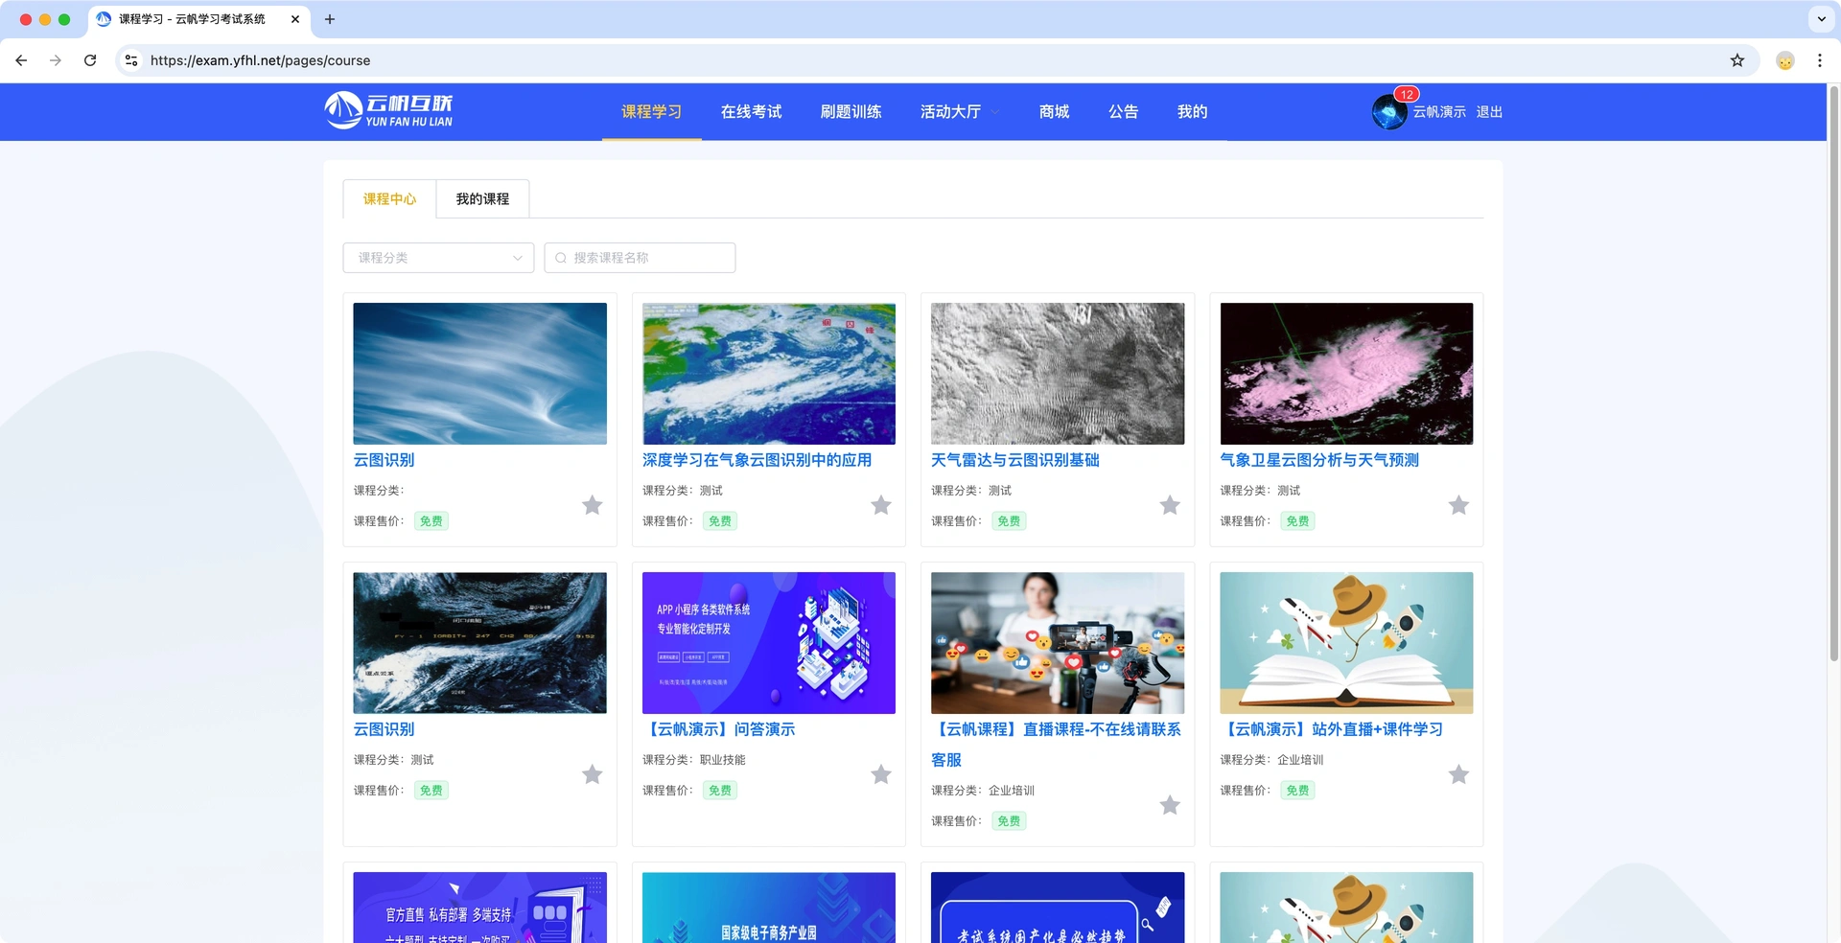Open Chrome three-dot menu
This screenshot has width=1841, height=943.
pyautogui.click(x=1819, y=60)
